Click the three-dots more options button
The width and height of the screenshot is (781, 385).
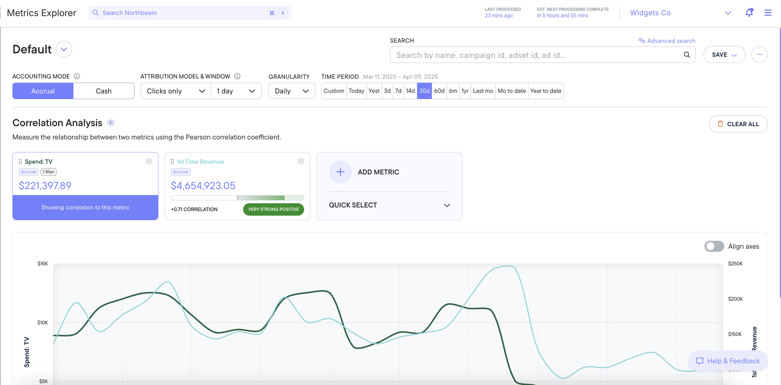pyautogui.click(x=759, y=54)
